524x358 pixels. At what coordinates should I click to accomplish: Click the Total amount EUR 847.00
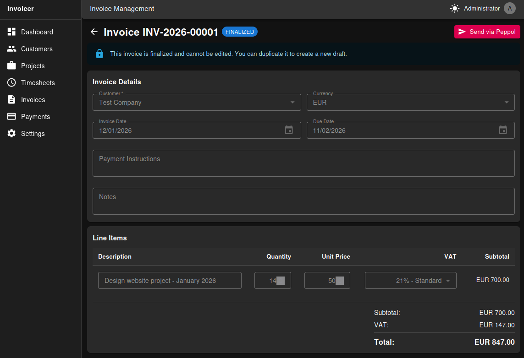click(495, 342)
